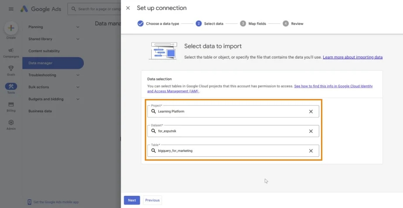Clear the Project field with X
This screenshot has height=208, width=403.
click(x=311, y=112)
